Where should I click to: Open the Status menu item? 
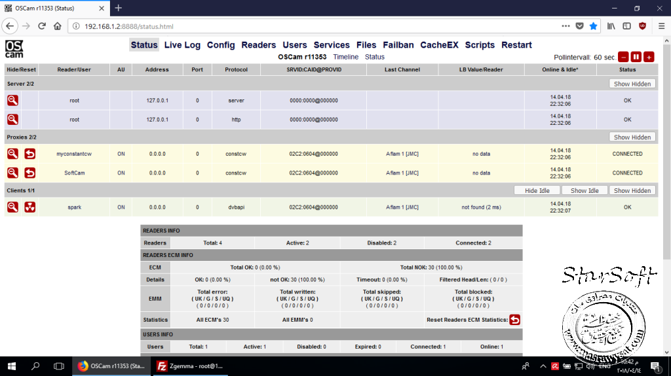pos(144,45)
